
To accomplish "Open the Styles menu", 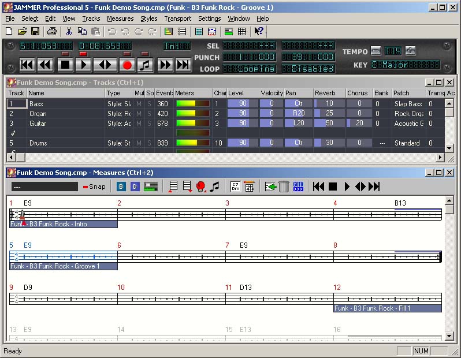I will (149, 18).
